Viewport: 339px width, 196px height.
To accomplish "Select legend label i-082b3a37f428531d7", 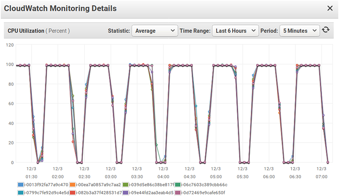I will [x=99, y=193].
